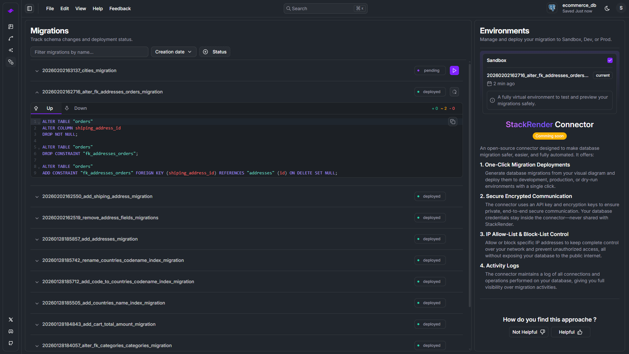The image size is (629, 354).
Task: Open the Creation date dropdown
Action: coord(173,51)
